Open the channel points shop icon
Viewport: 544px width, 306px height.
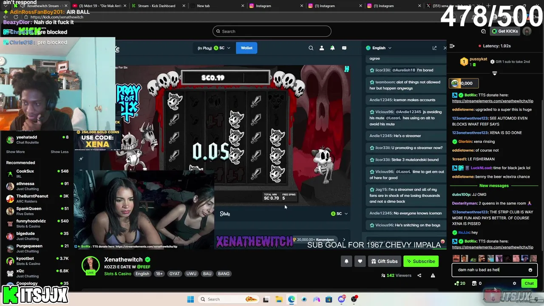tap(474, 283)
